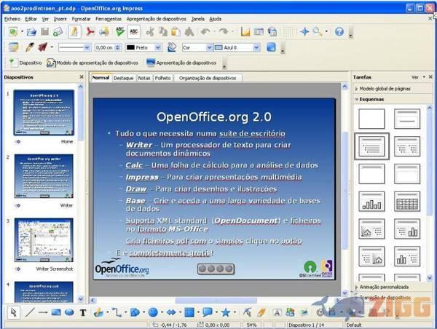The height and width of the screenshot is (329, 437).
Task: Open the Navigator star icon
Action: coord(304,32)
